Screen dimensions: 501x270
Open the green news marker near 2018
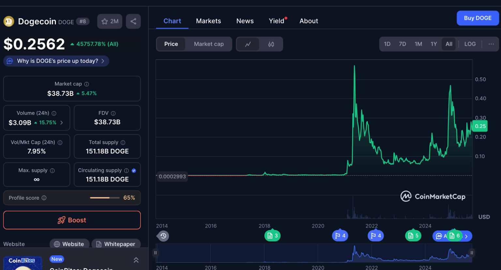[x=272, y=235]
